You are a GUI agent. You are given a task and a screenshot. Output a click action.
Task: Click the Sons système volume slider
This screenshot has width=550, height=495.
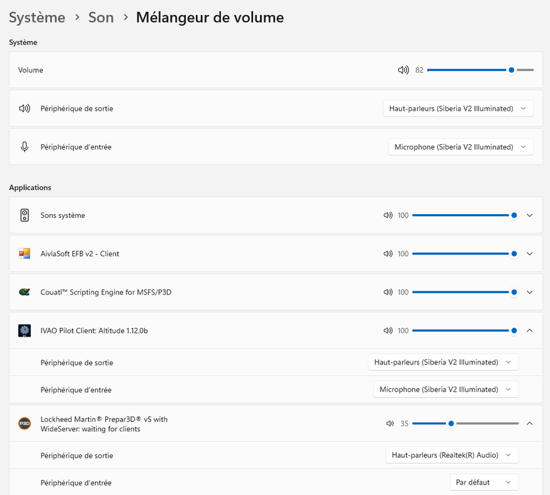pyautogui.click(x=465, y=215)
